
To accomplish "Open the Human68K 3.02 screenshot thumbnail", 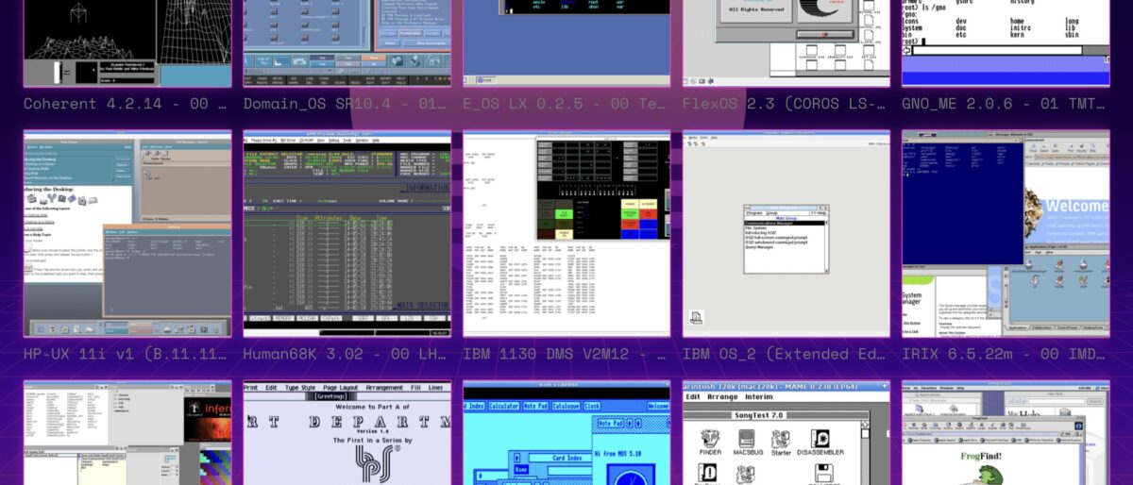I will coord(347,234).
